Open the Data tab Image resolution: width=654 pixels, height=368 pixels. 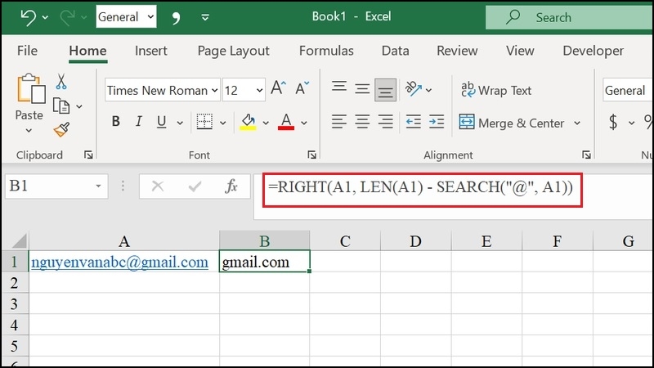(395, 51)
